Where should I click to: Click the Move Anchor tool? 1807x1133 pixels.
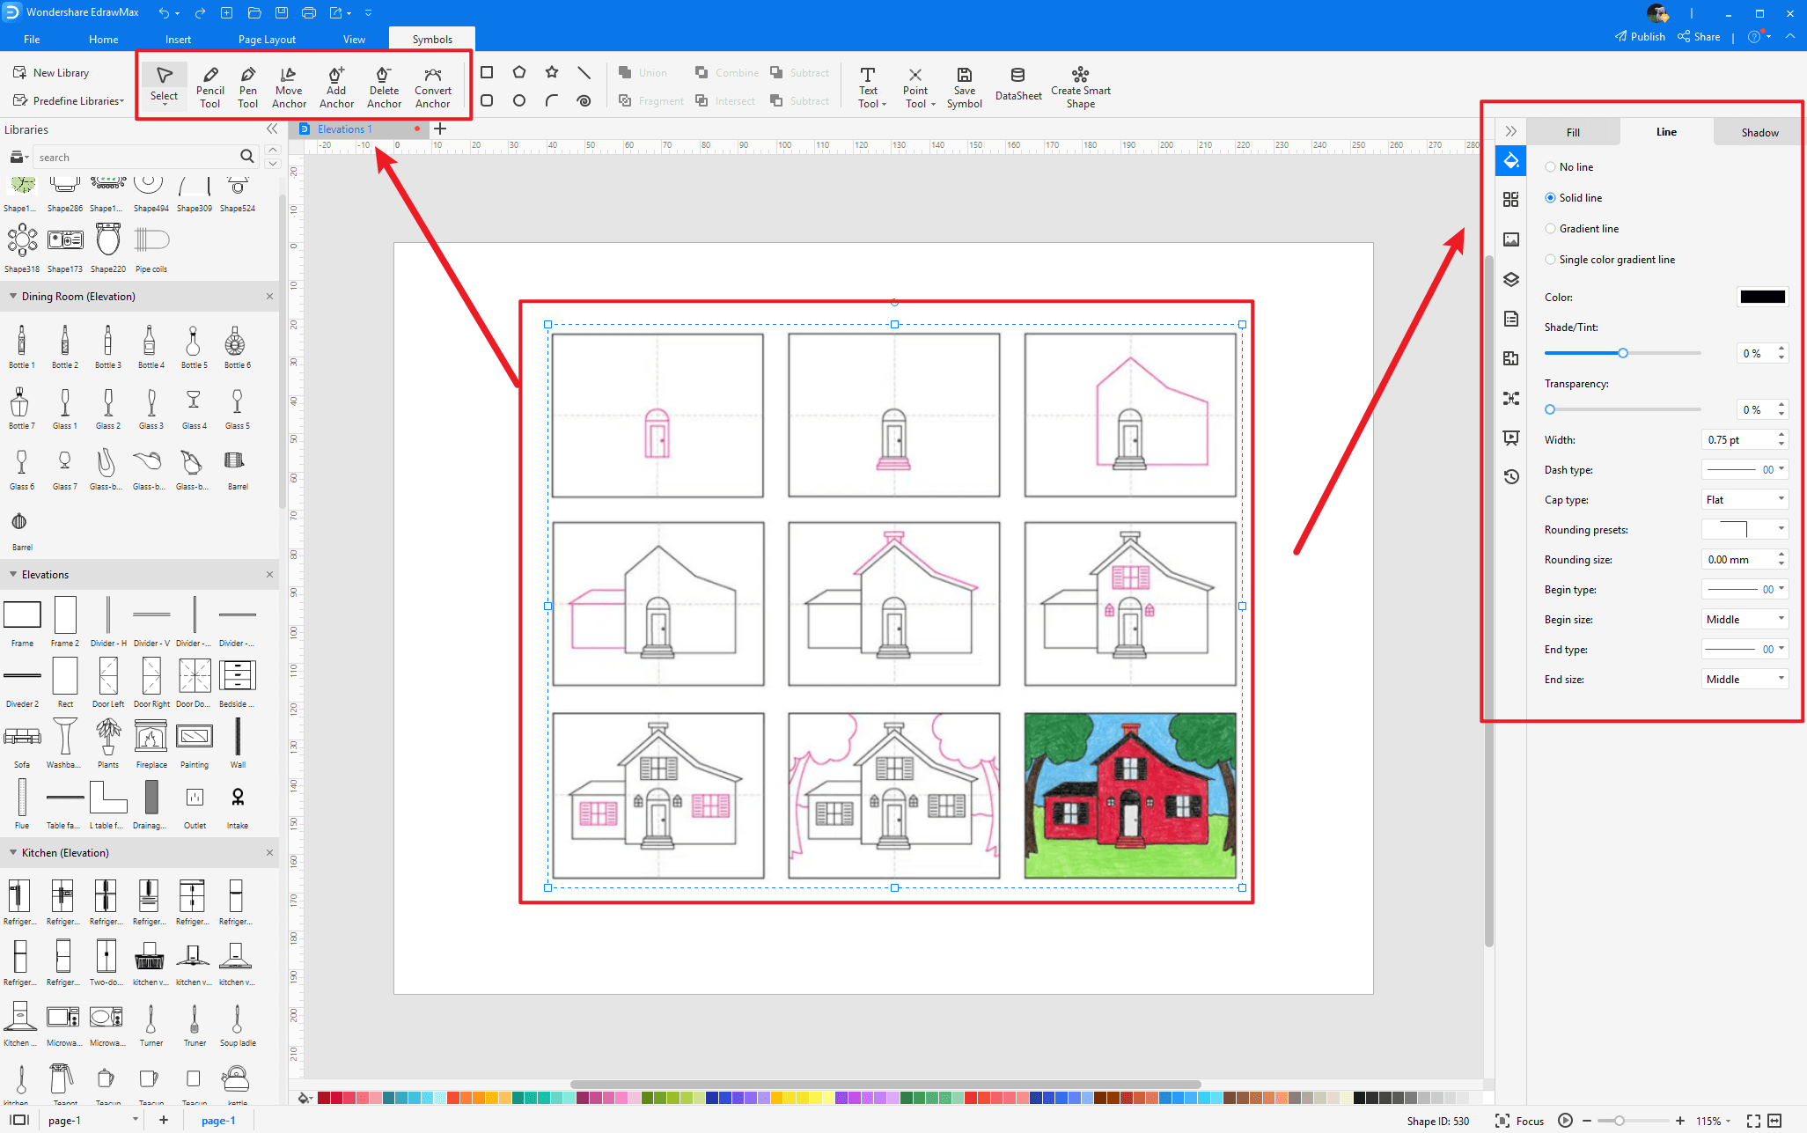[x=290, y=85]
